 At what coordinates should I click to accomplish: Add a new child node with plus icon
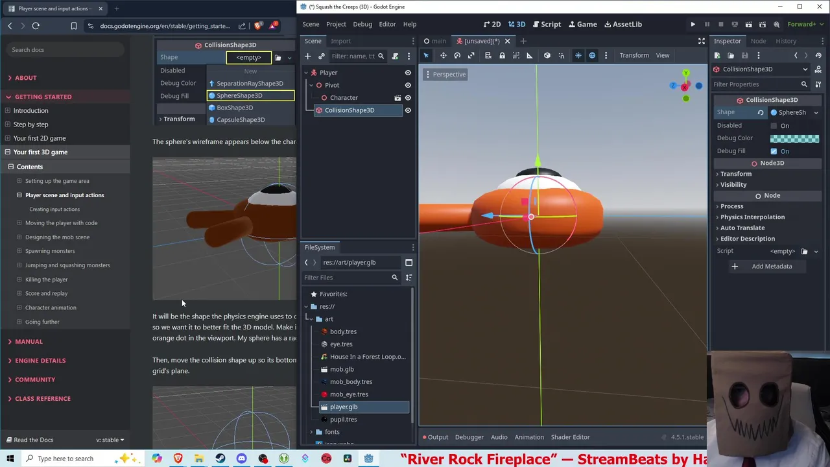pos(308,56)
